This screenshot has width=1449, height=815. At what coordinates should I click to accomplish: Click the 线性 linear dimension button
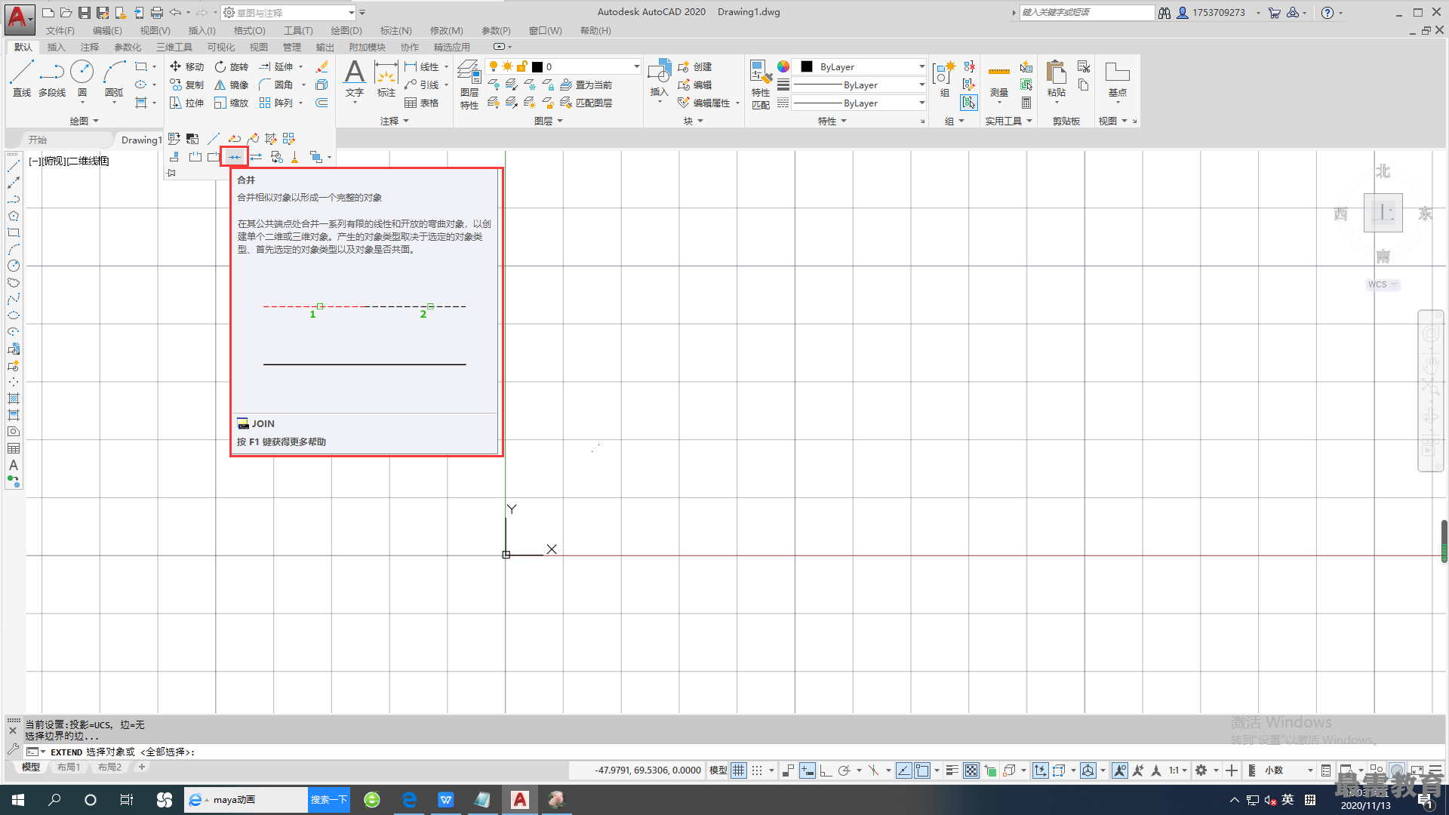click(422, 66)
